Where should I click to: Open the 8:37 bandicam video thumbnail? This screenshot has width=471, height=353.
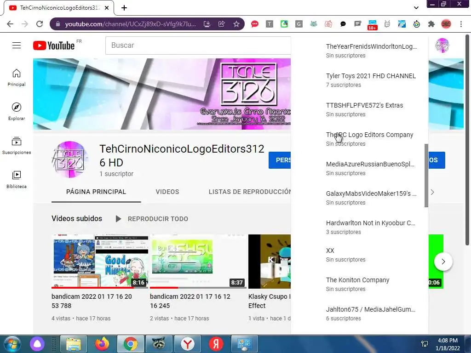(198, 262)
